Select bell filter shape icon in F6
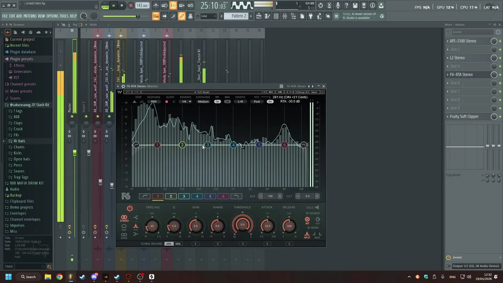Viewport: 503px width, 283px height. click(x=136, y=226)
